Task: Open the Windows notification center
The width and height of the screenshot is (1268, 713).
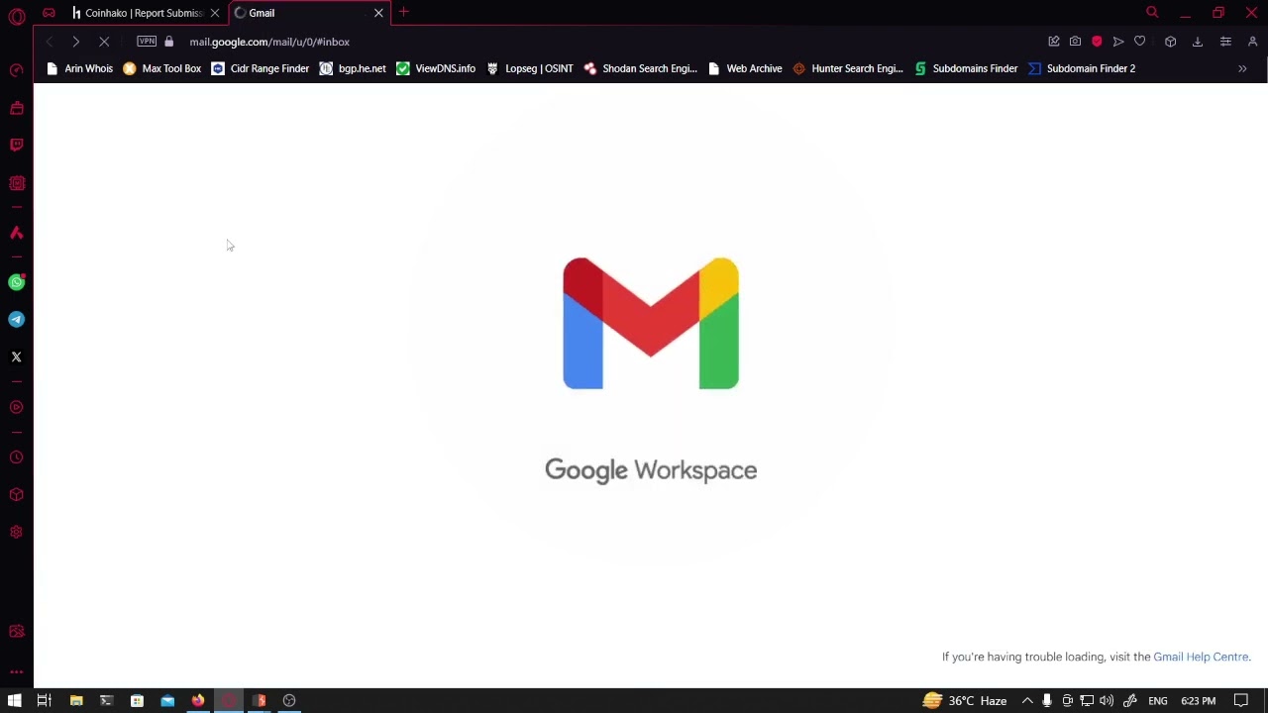Action: [x=1240, y=700]
